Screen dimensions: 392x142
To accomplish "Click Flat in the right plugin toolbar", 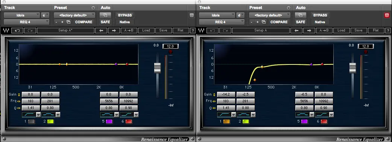I will pos(376,30).
